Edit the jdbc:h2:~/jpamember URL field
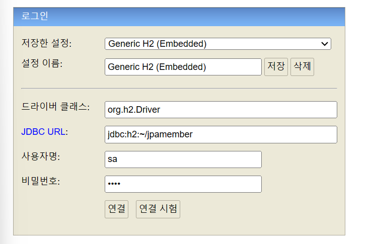Image resolution: width=370 pixels, height=244 pixels. click(221, 134)
